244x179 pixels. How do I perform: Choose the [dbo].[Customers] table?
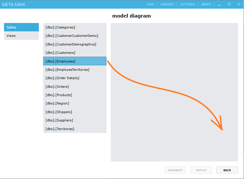pyautogui.click(x=75, y=53)
